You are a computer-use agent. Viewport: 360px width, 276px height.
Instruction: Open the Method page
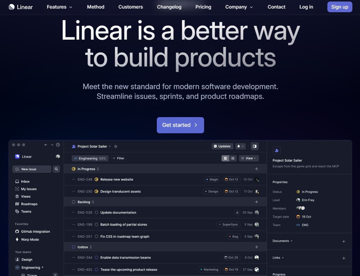[95, 7]
